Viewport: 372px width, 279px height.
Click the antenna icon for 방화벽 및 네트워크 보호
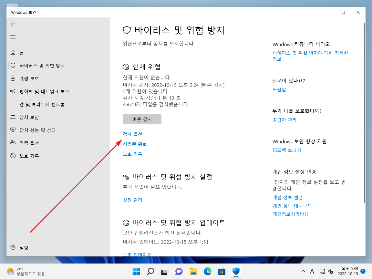(x=13, y=91)
